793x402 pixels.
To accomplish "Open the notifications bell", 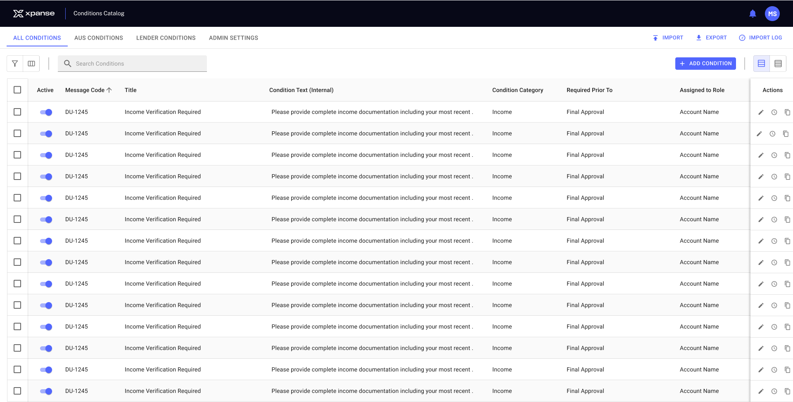I will click(753, 14).
